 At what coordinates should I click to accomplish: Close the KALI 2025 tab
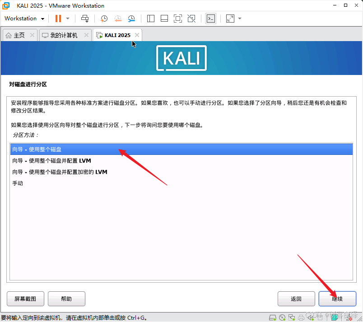[137, 35]
